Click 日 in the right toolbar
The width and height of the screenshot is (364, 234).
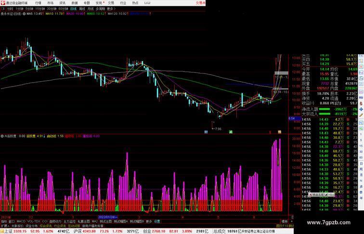[361, 163]
